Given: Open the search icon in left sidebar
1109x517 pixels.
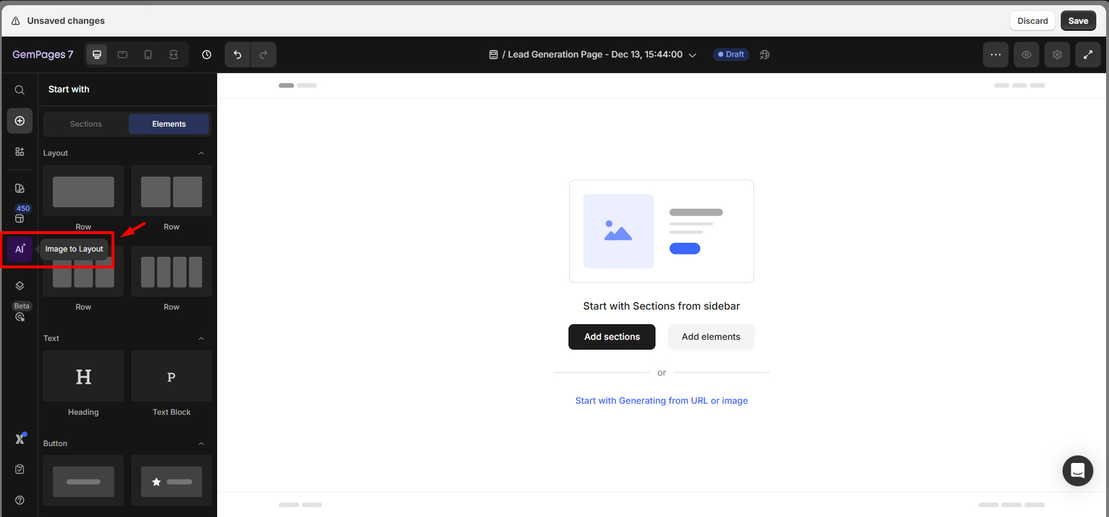Looking at the screenshot, I should coord(20,90).
